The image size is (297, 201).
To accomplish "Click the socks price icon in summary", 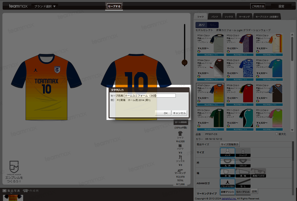I will pyautogui.click(x=180, y=157).
